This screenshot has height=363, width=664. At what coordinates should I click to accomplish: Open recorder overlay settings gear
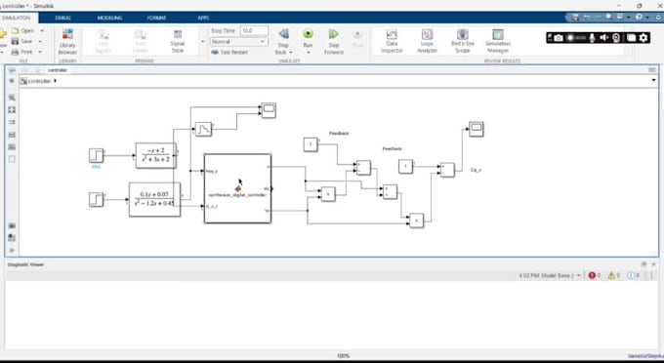coord(643,38)
